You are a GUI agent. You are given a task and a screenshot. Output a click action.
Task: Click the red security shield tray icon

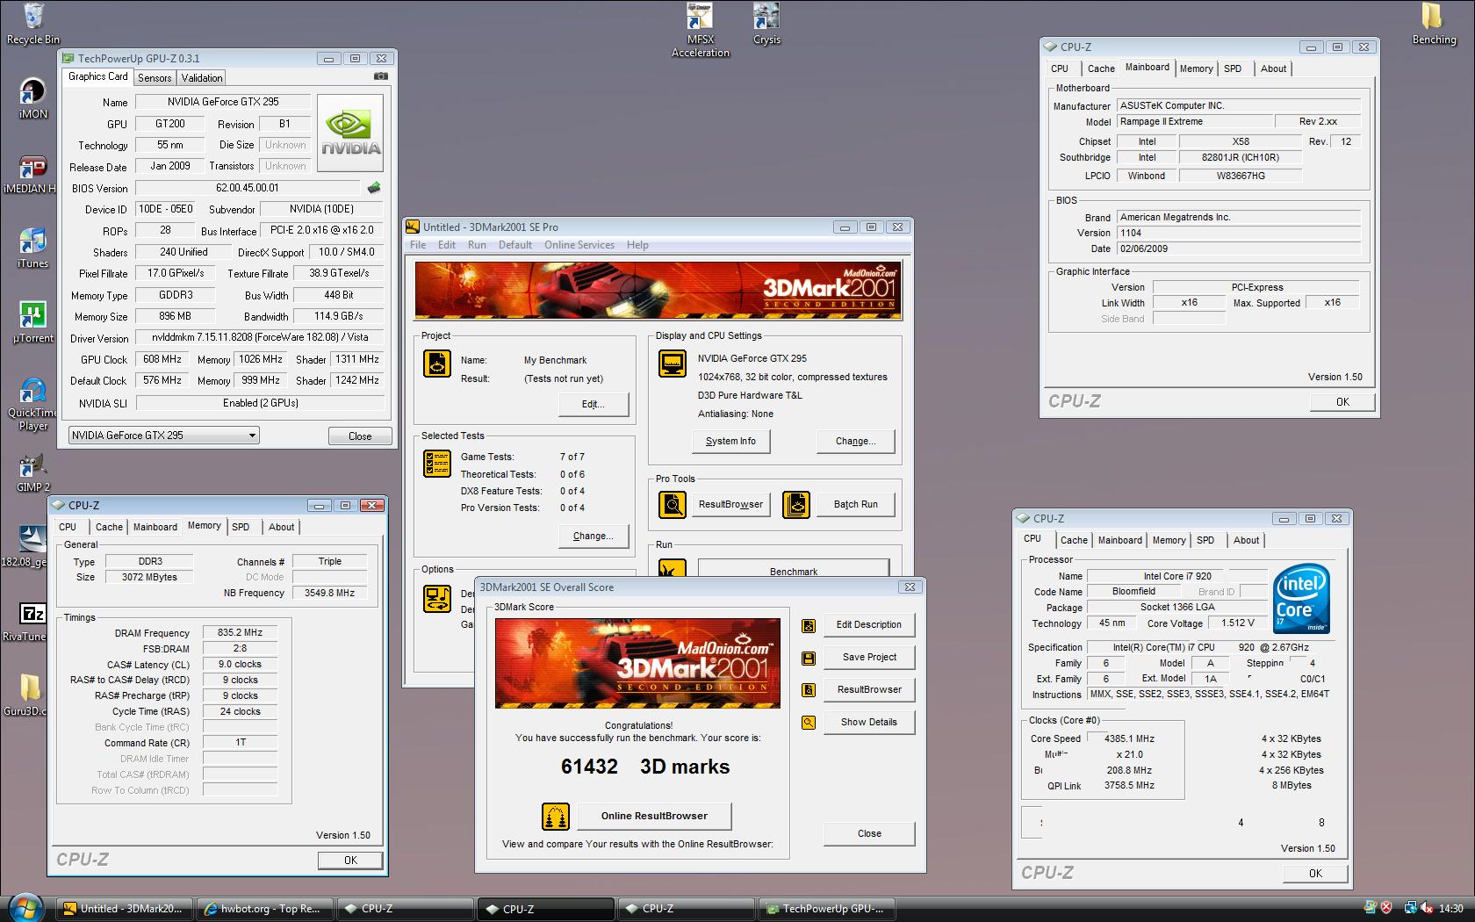[1386, 909]
